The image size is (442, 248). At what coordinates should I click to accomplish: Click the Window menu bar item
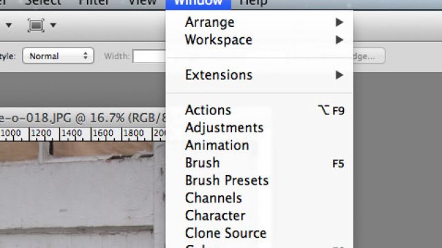(198, 3)
